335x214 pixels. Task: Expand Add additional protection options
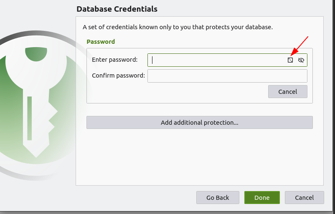(x=199, y=123)
